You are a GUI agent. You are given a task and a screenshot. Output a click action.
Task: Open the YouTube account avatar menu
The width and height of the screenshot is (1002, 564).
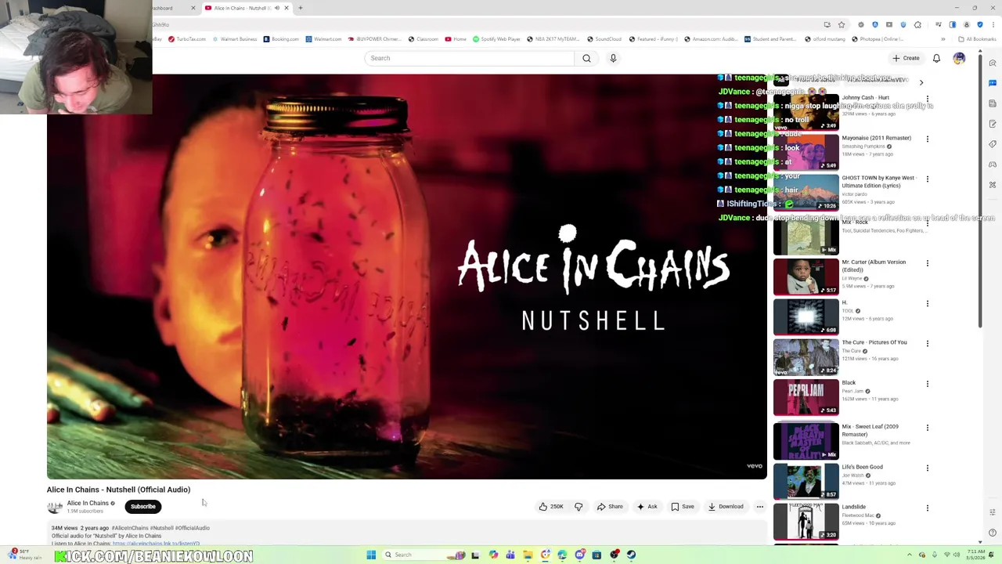point(959,58)
